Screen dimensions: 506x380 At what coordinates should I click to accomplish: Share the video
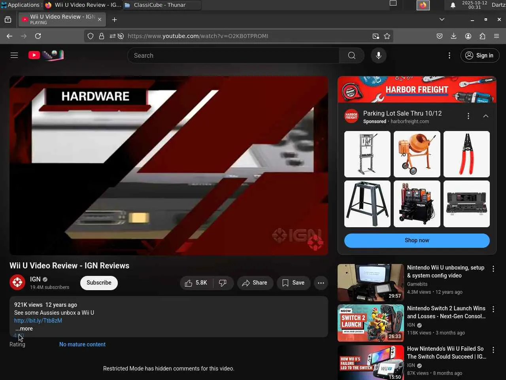[255, 283]
